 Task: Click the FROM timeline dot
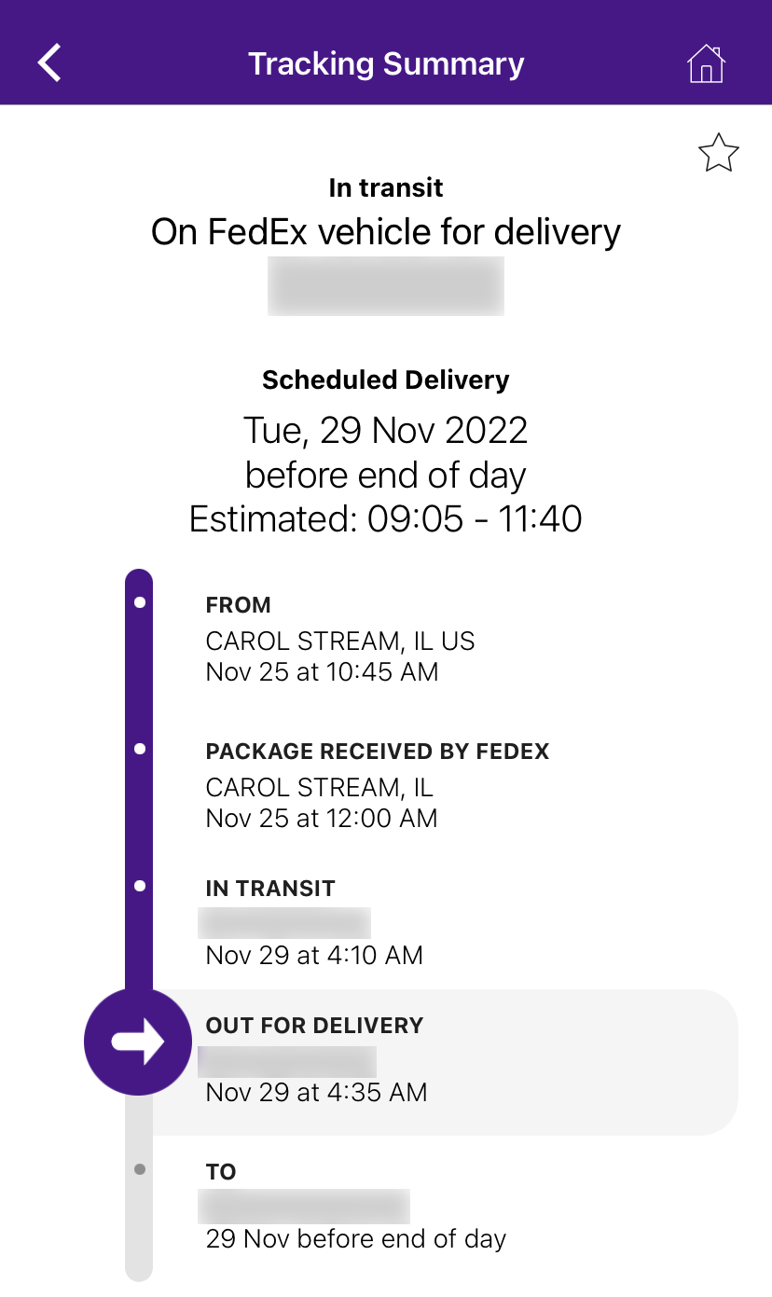pyautogui.click(x=139, y=602)
